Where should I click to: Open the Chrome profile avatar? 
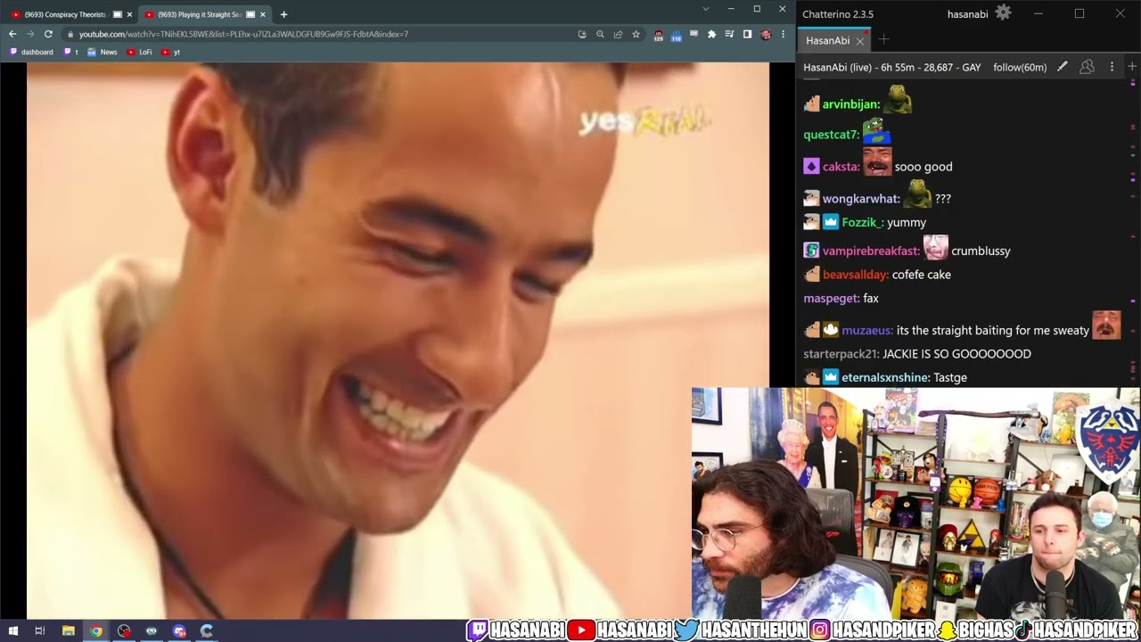click(766, 34)
